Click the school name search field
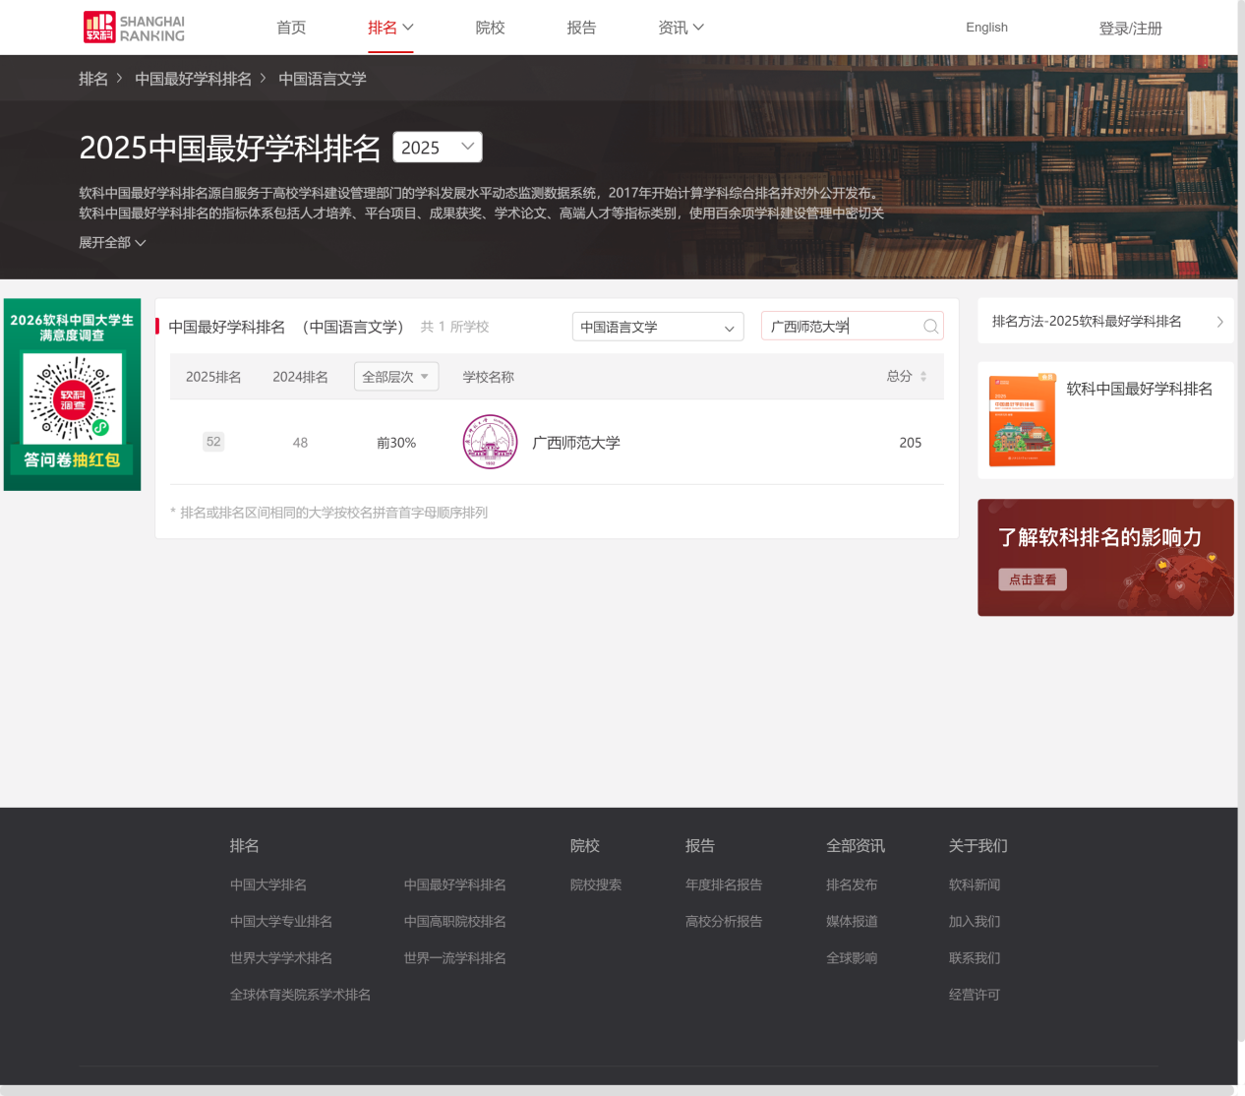This screenshot has width=1245, height=1096. click(842, 327)
